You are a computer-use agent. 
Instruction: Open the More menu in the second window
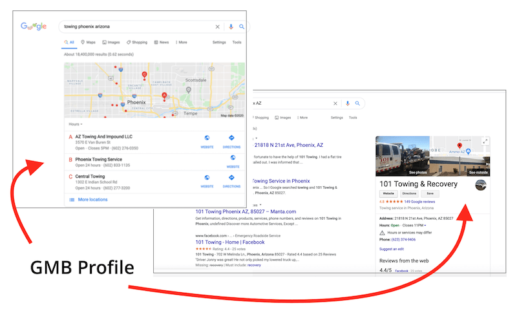(302, 118)
